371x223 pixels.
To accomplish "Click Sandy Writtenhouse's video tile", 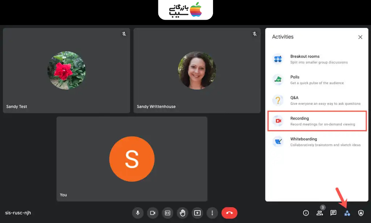I will [x=197, y=71].
